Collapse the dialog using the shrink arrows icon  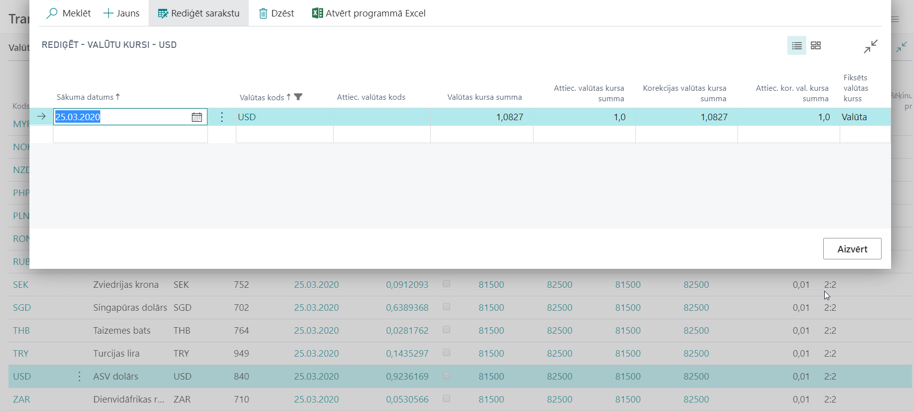(871, 46)
